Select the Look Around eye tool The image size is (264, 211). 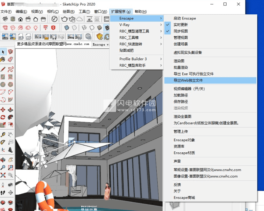pos(11,185)
